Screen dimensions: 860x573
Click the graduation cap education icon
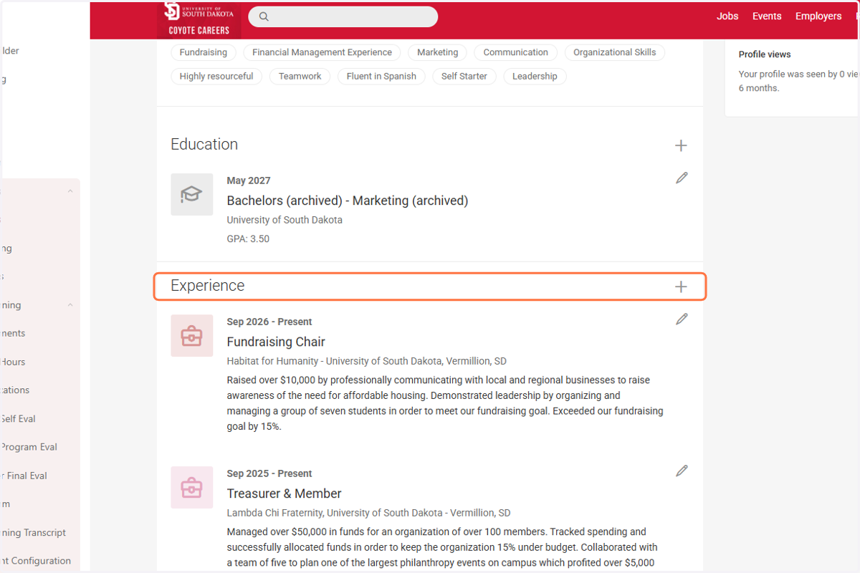(191, 194)
